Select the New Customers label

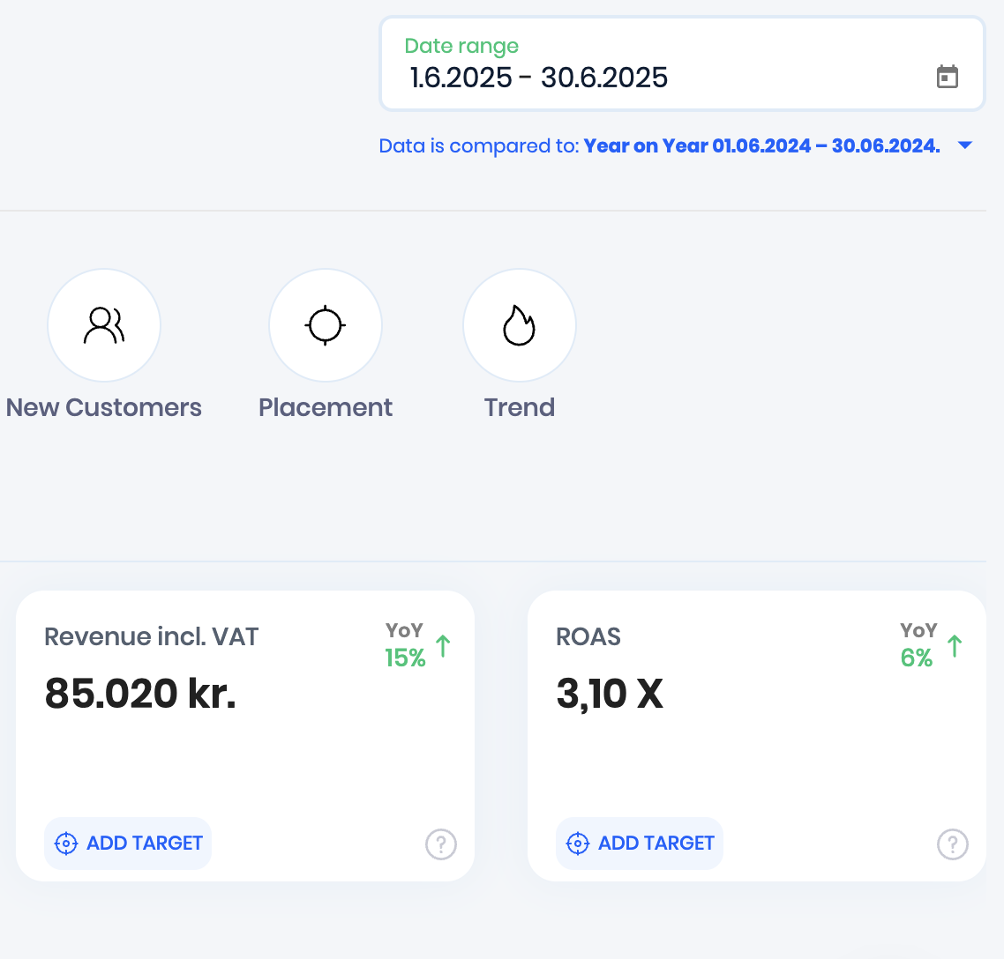pos(103,407)
